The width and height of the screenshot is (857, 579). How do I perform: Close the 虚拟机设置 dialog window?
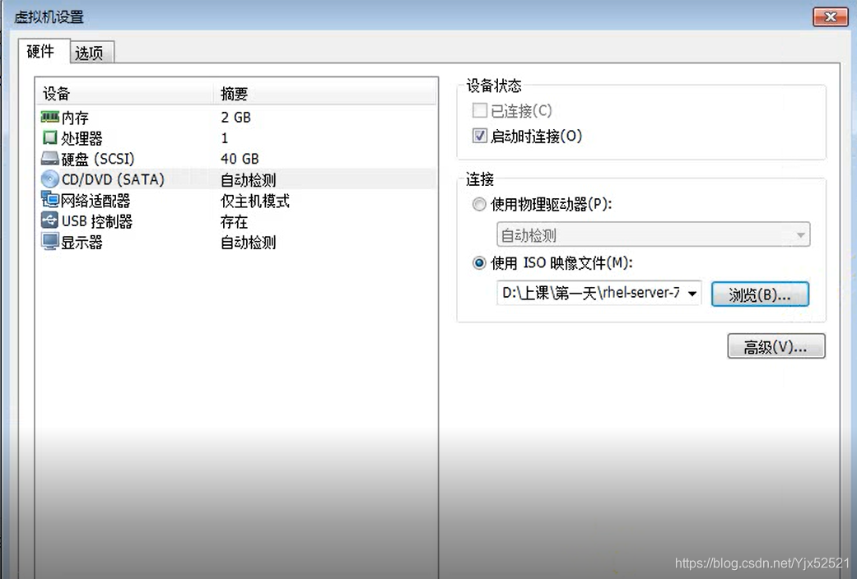[830, 16]
